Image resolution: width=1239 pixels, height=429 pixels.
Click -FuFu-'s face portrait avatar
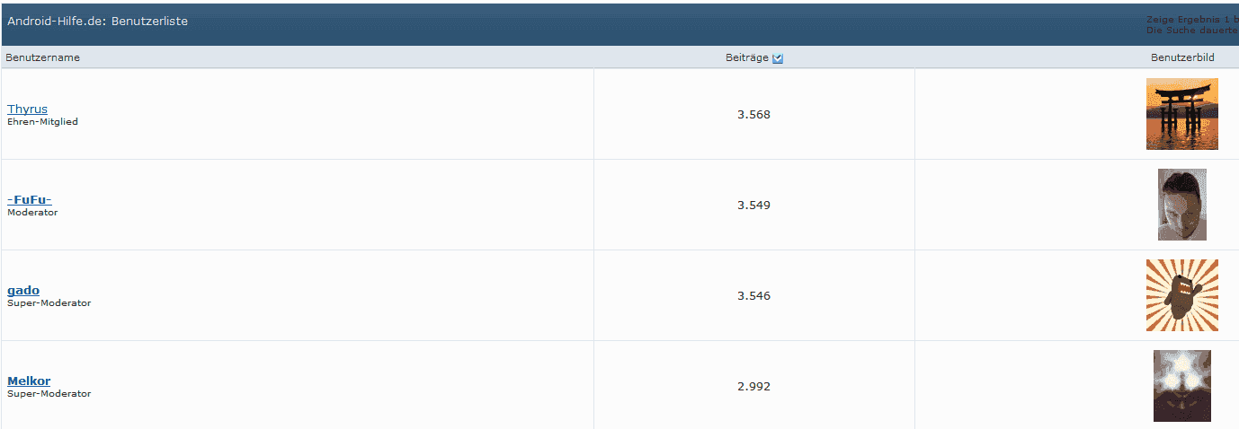pos(1181,205)
